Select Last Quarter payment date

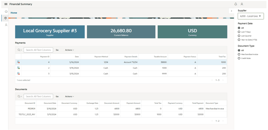(x=239, y=36)
